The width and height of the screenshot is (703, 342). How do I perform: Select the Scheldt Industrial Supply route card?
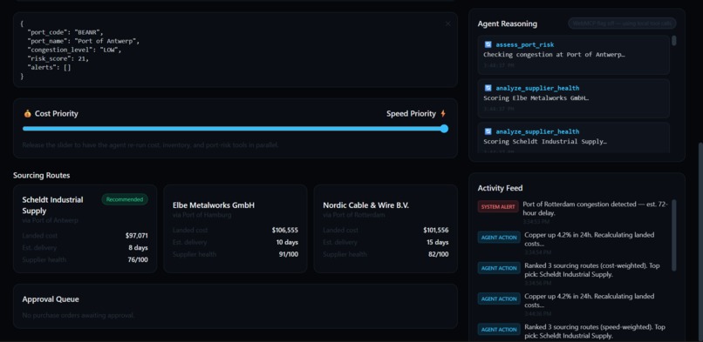coord(85,229)
